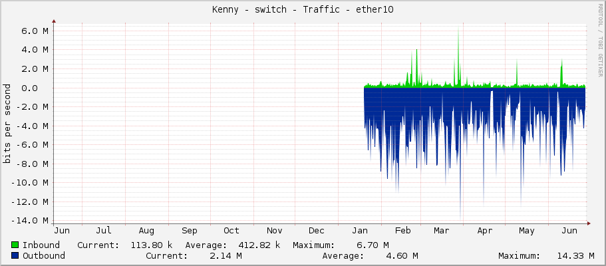
Task: Click the 'Dec' x-axis label
Action: pyautogui.click(x=317, y=231)
